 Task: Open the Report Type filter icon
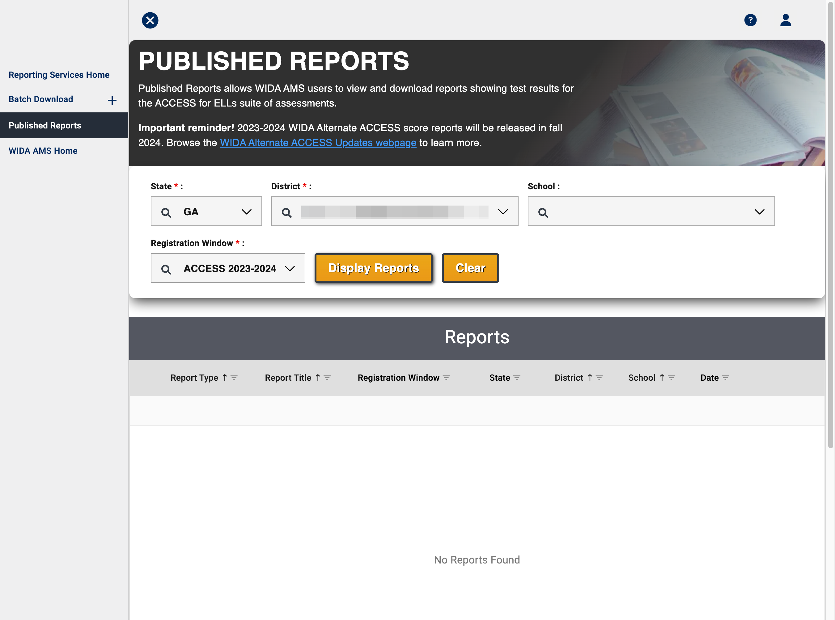click(x=234, y=378)
